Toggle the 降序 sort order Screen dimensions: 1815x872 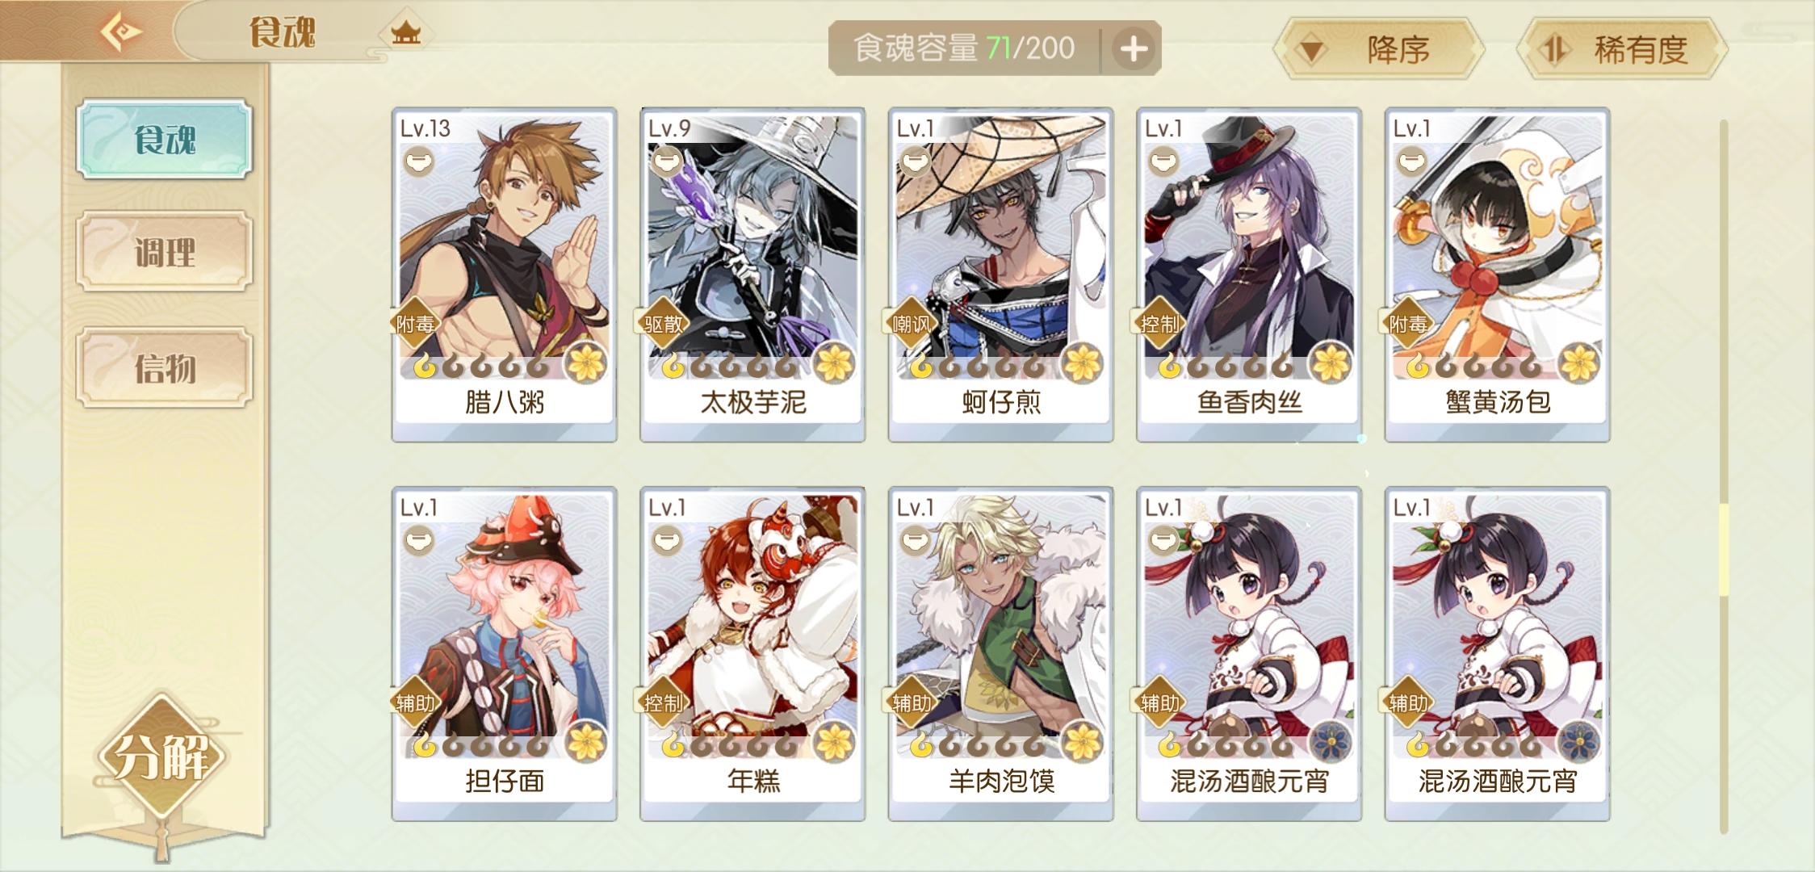(x=1380, y=50)
